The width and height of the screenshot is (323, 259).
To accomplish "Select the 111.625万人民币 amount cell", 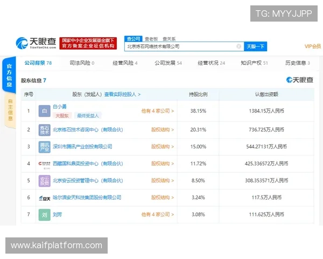I will [266, 214].
